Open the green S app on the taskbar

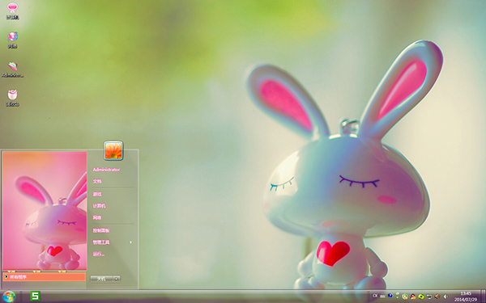(35, 297)
